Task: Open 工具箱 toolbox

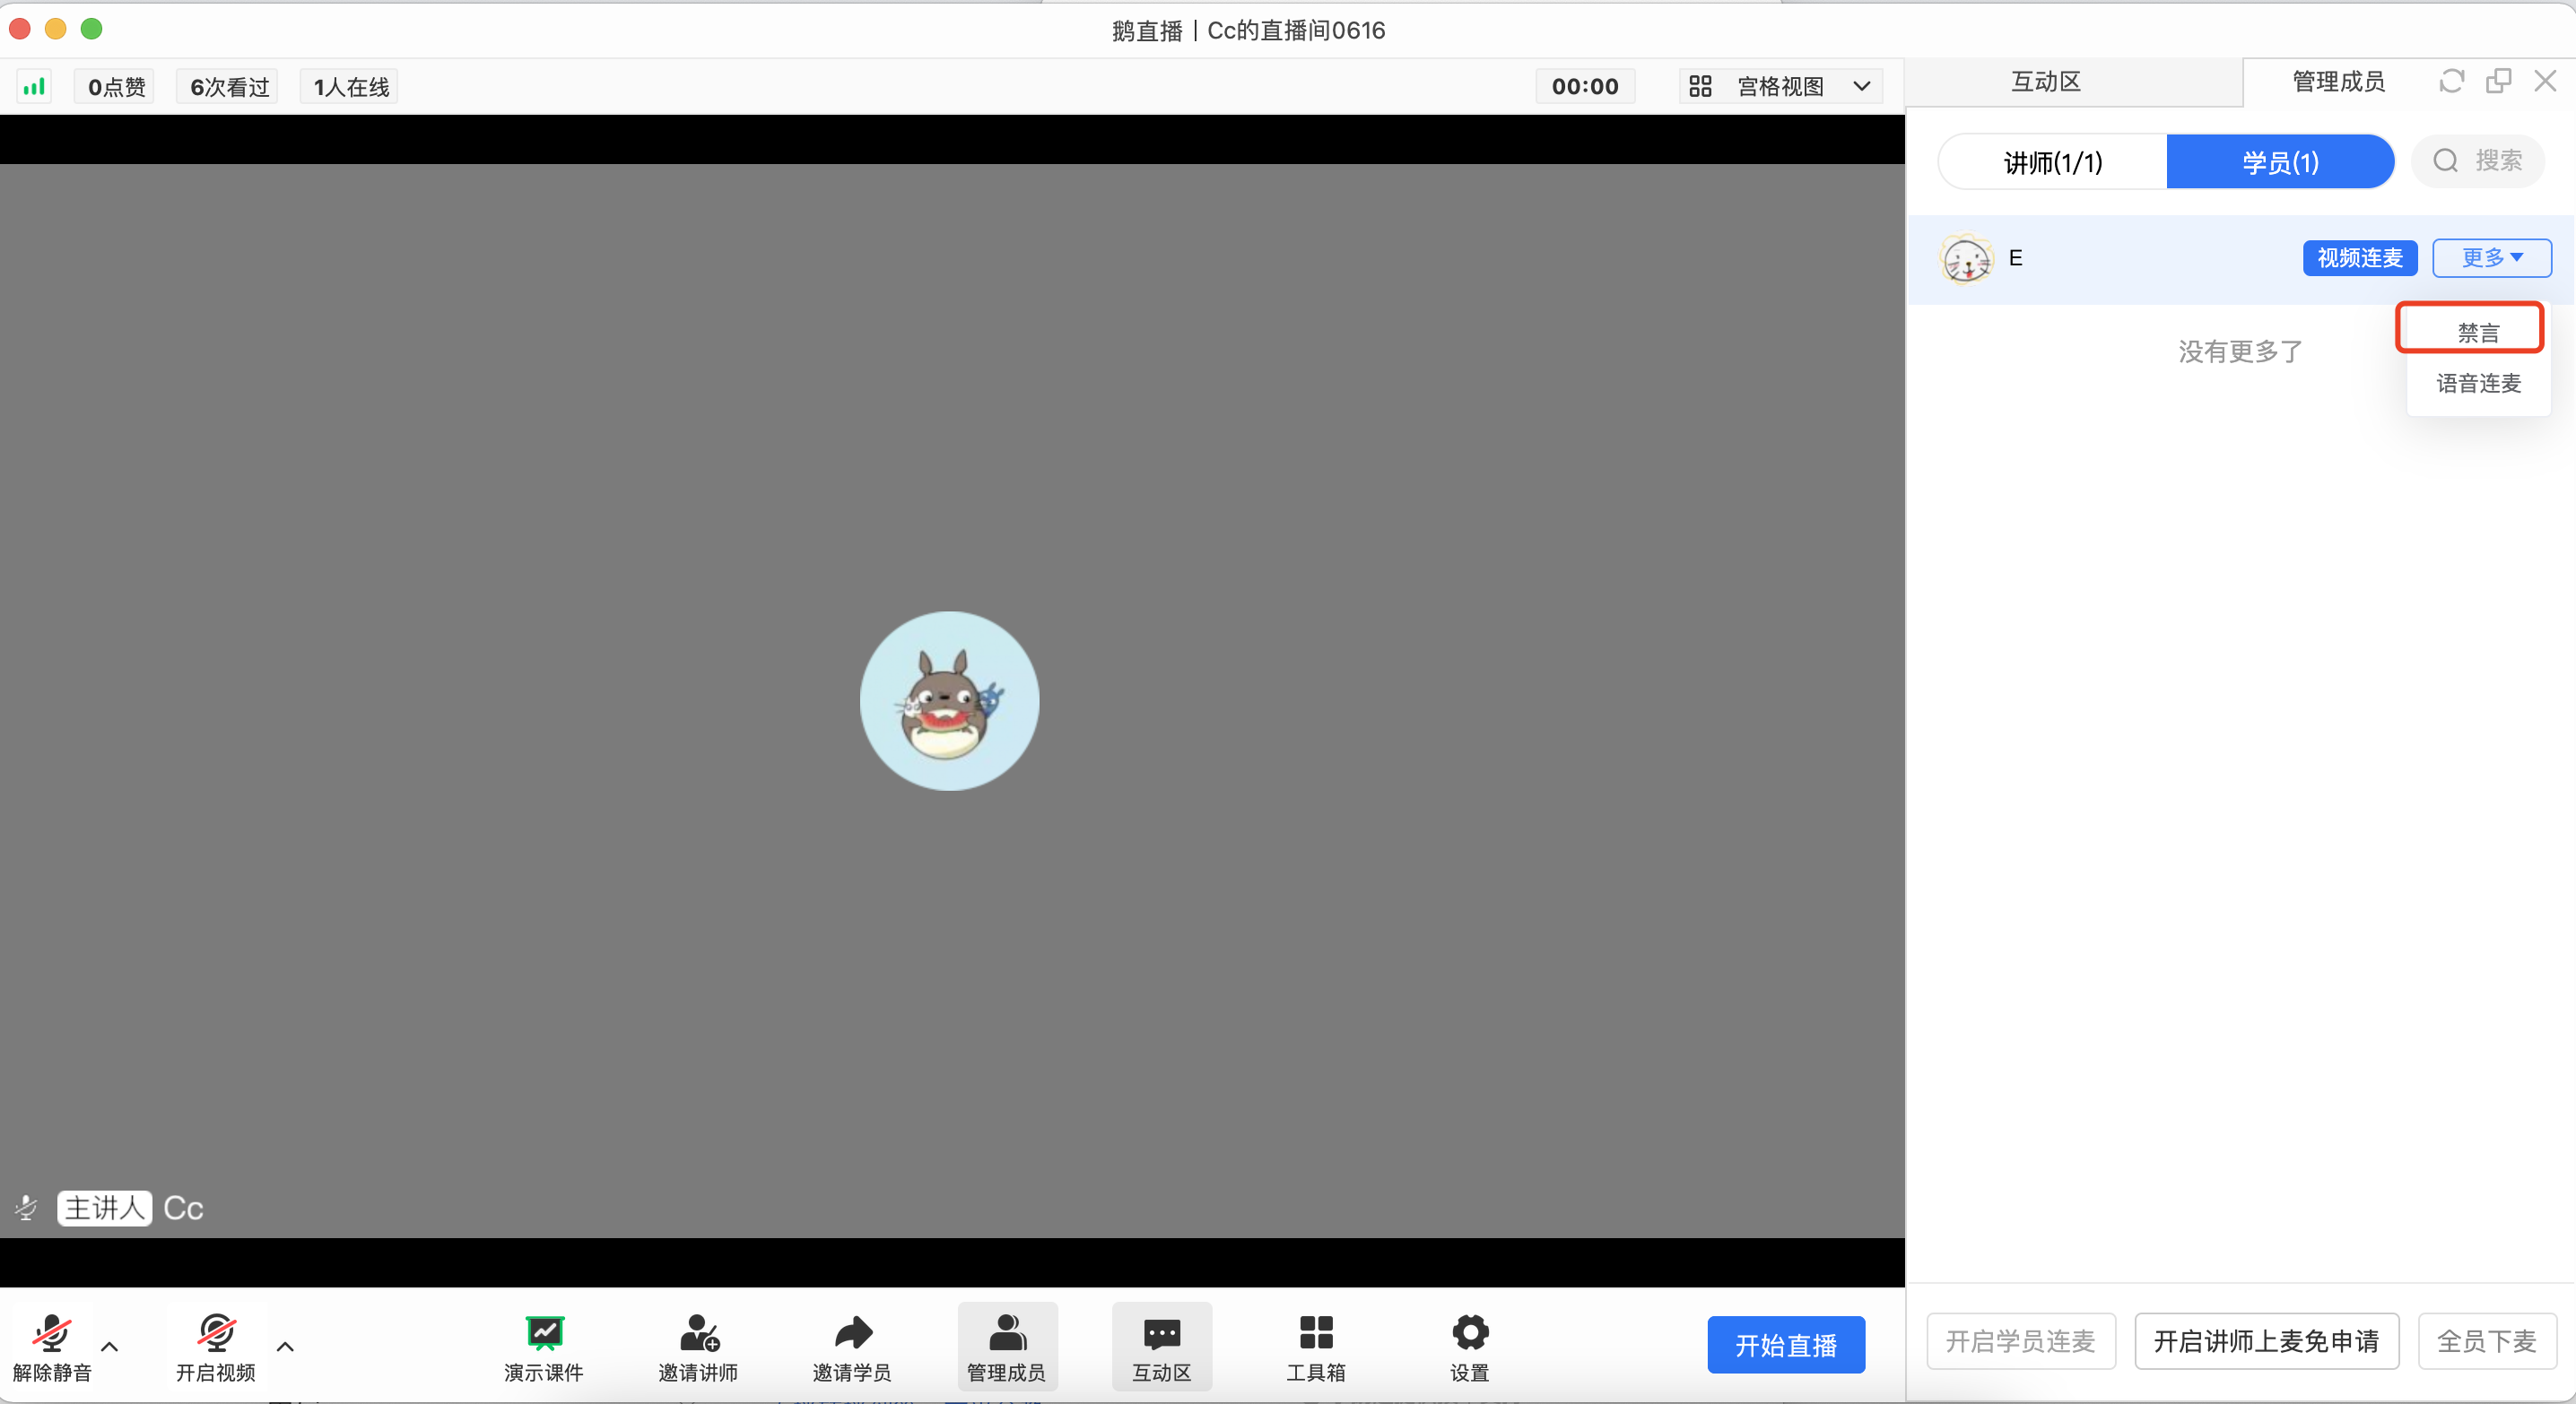Action: click(1315, 1345)
